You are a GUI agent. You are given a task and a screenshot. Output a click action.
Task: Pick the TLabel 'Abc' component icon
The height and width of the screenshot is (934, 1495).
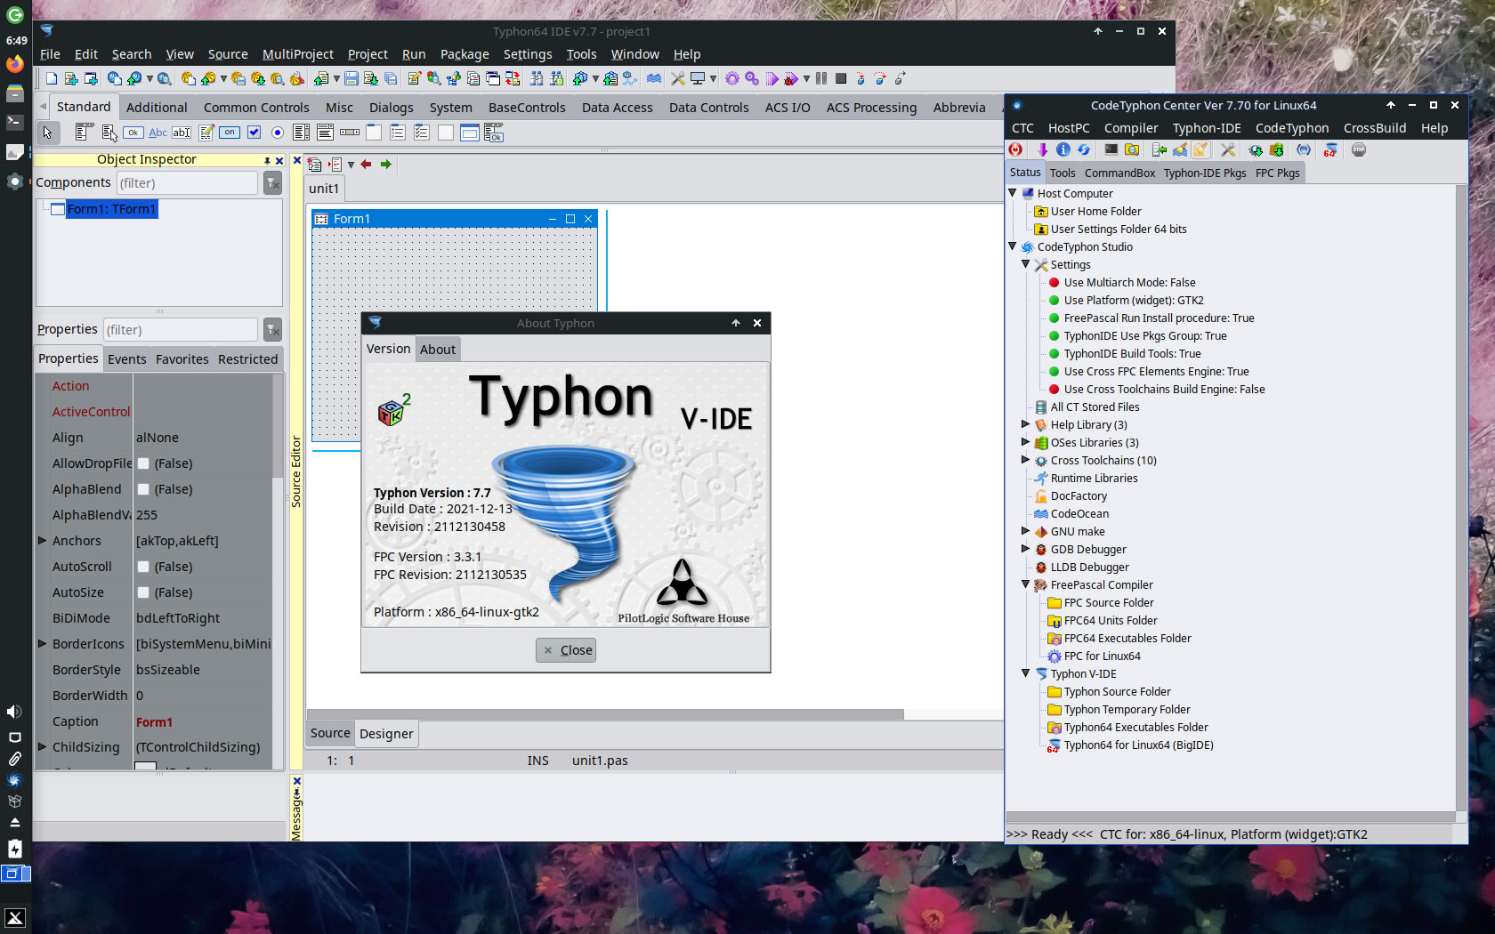(x=158, y=133)
